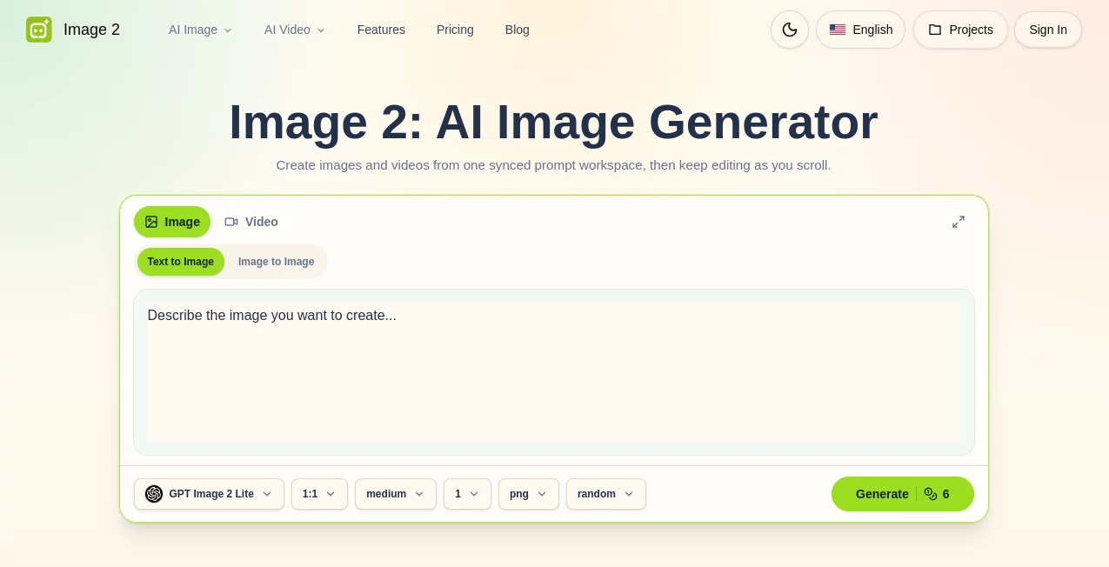Go to the Features page
1109x567 pixels.
pyautogui.click(x=381, y=30)
